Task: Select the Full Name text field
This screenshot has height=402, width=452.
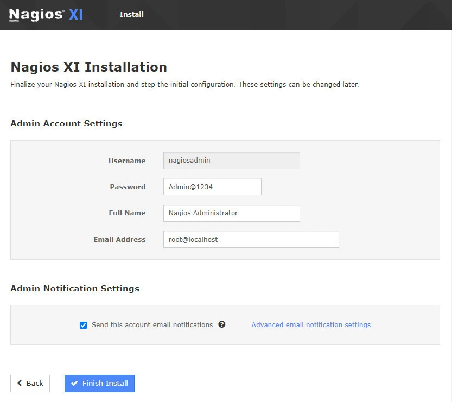Action: (x=231, y=213)
